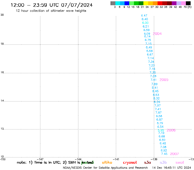
Task: Click the wave height value 7.97
Action: coord(157,106)
